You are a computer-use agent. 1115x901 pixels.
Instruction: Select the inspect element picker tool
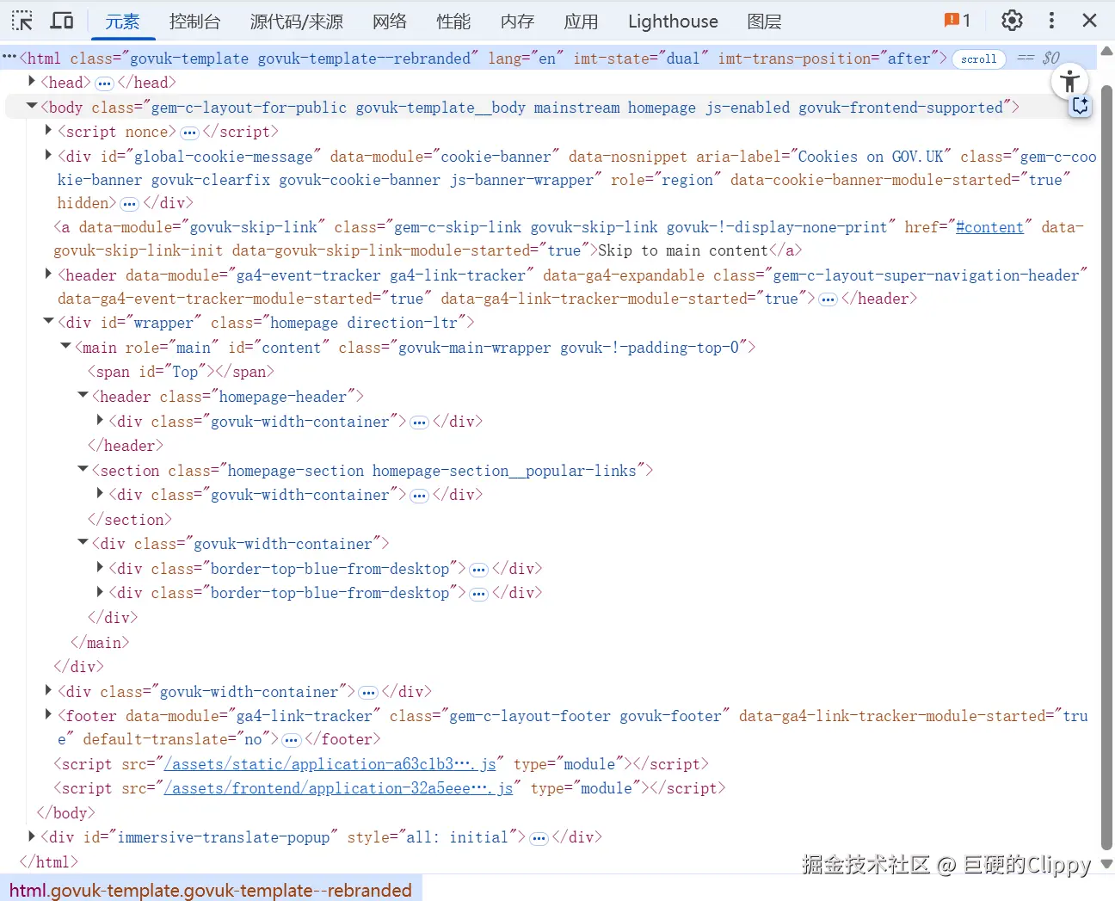click(22, 20)
